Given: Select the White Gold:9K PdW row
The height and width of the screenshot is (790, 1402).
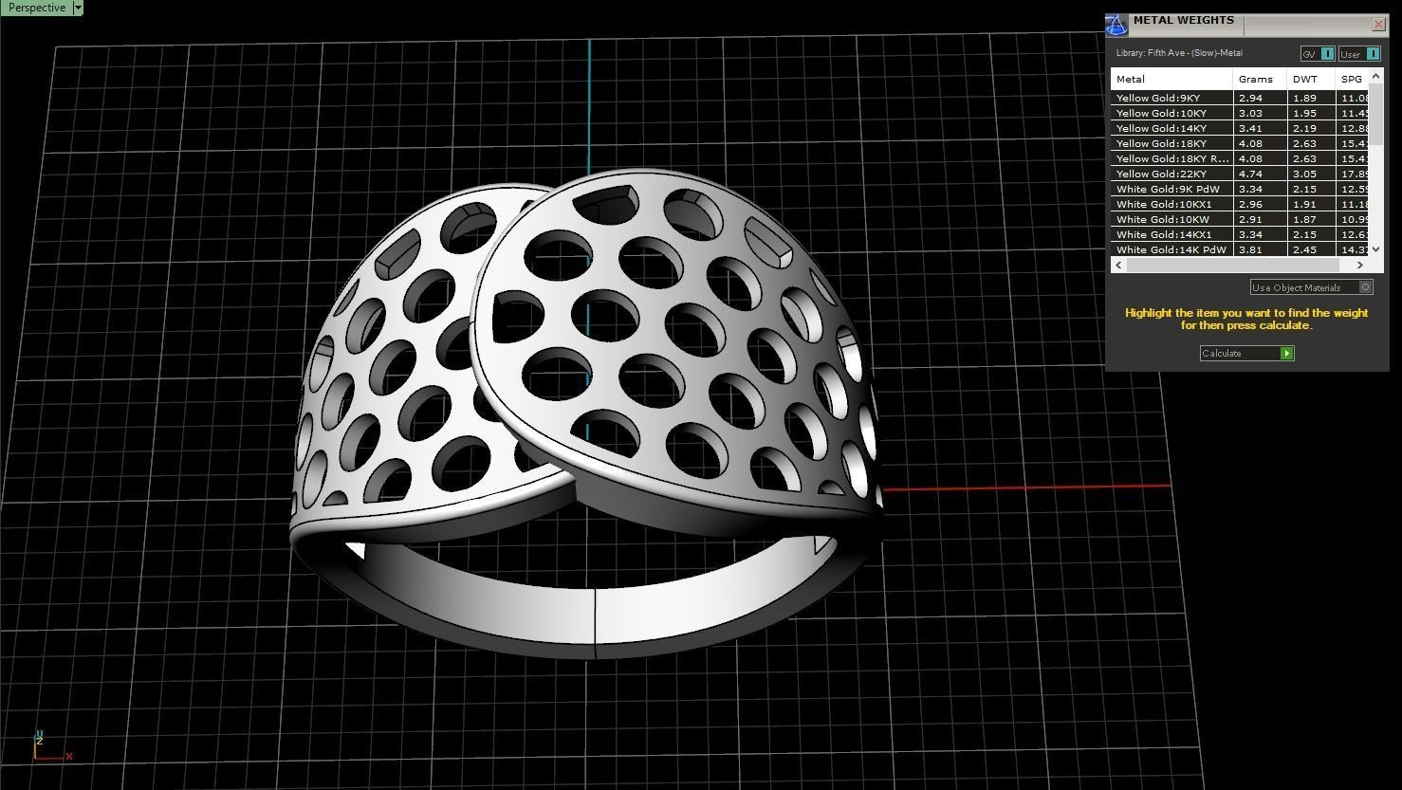Looking at the screenshot, I should 1242,189.
